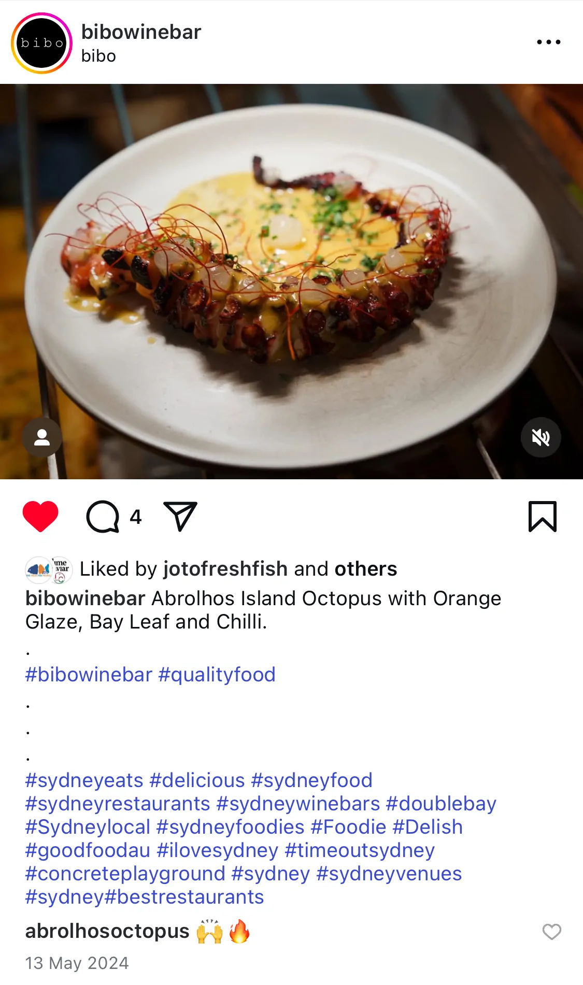Image resolution: width=583 pixels, height=985 pixels.
Task: Open jotofreshfish profile from likes
Action: [225, 569]
